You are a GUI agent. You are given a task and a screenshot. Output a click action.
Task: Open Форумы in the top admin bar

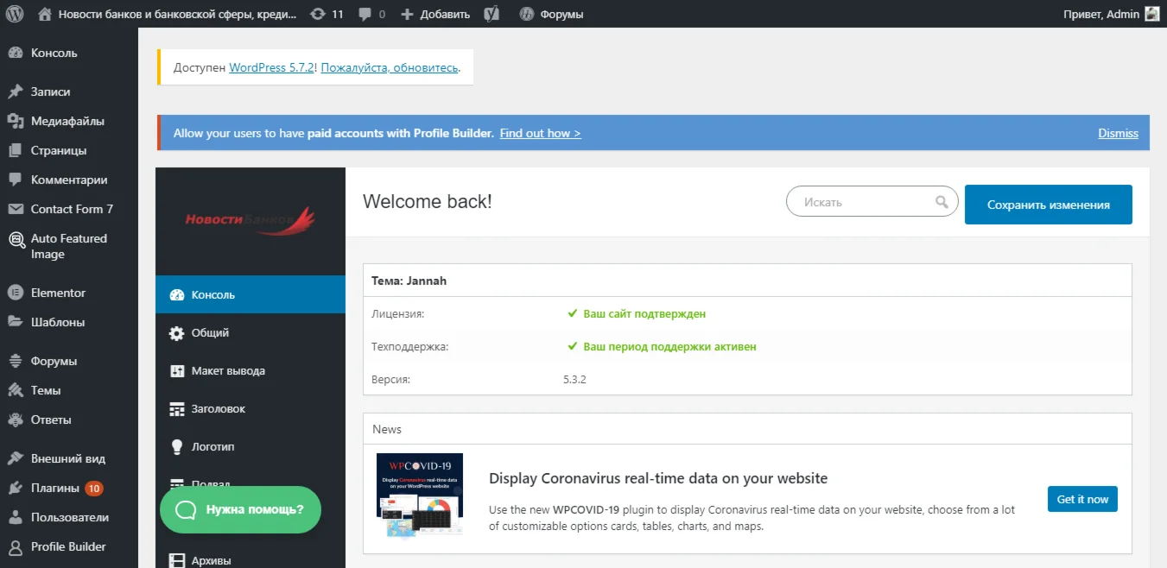(x=551, y=14)
